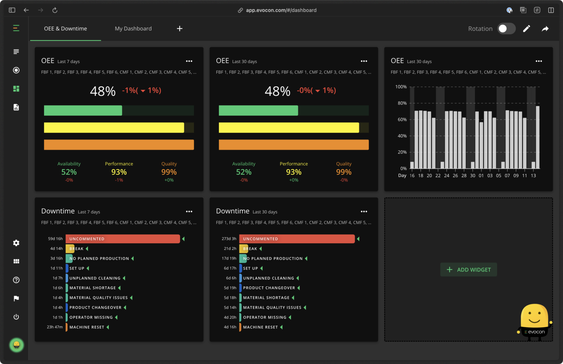The width and height of the screenshot is (563, 364).
Task: Open the support chat smiley icon
Action: click(16, 345)
